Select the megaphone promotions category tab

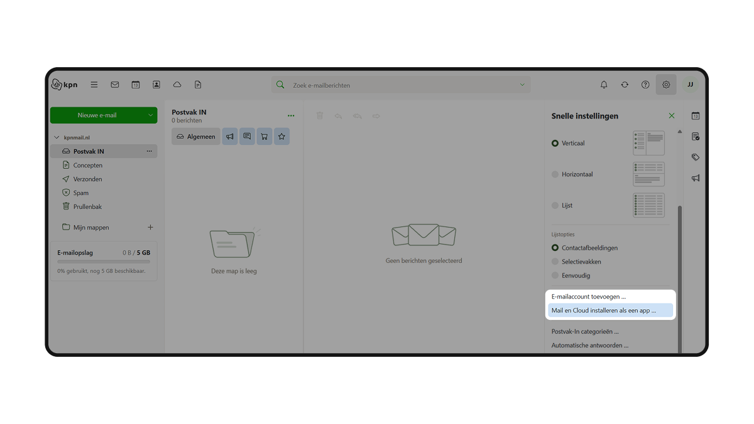[x=230, y=137]
